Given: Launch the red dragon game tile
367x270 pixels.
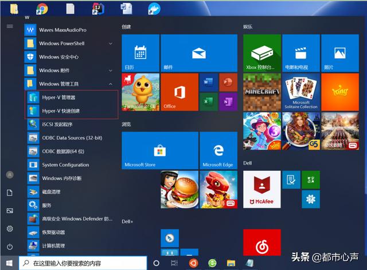Looking at the screenshot, I should pyautogui.click(x=218, y=189).
